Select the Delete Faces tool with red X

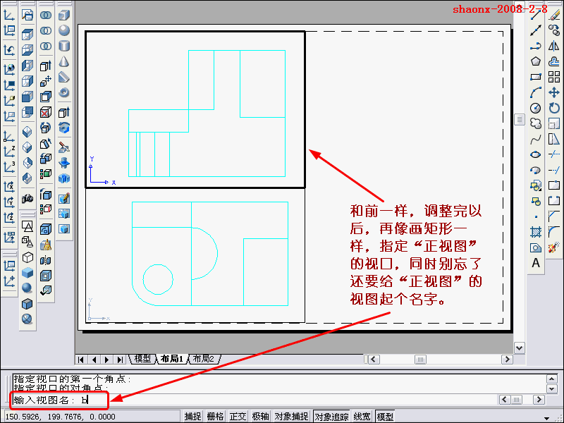46,113
